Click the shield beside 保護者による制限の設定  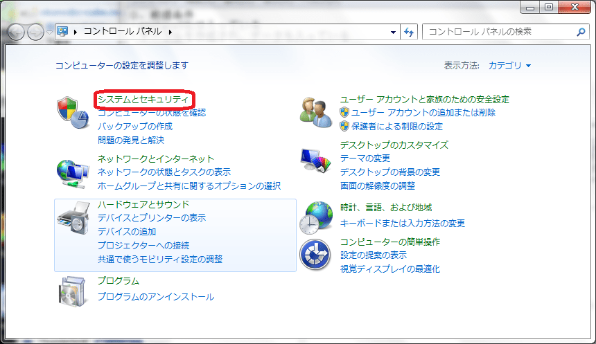click(x=344, y=126)
